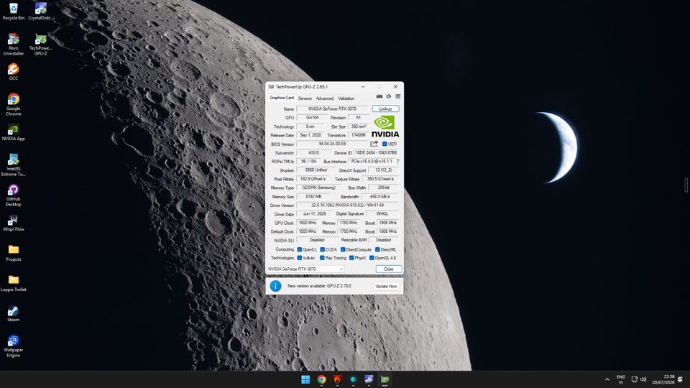The image size is (690, 388).
Task: Expand the NVIDIA GeForce RTX 3070 GPU dropdown
Action: pos(305,269)
